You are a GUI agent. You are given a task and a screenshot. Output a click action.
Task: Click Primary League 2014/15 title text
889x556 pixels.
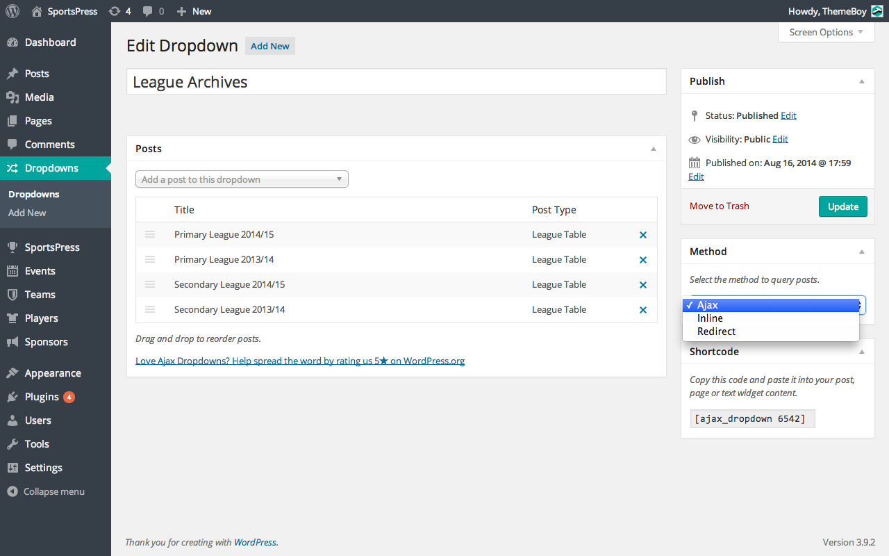(224, 234)
